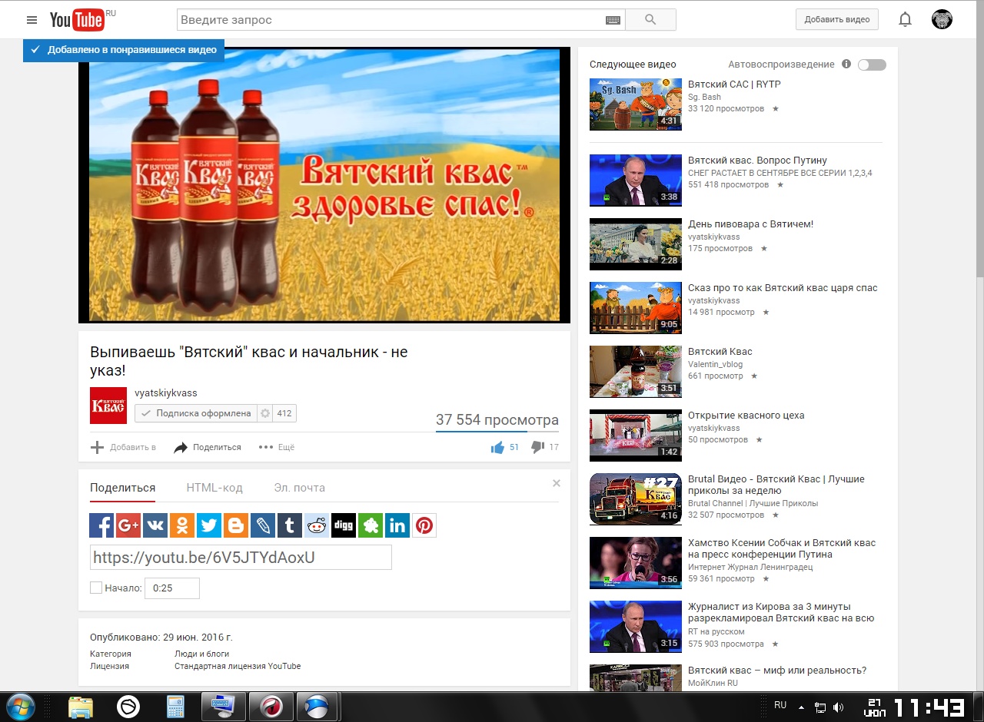Open video День пивовара с Вятичем!
The width and height of the screenshot is (984, 722).
click(x=750, y=224)
